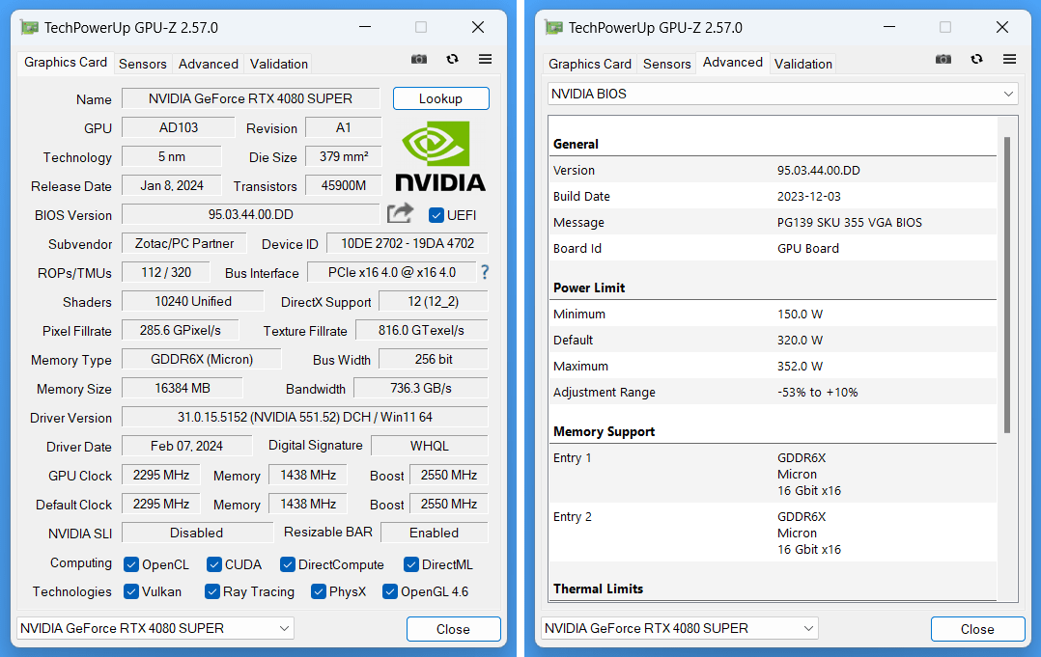Click the Name field showing RTX 4080 SUPER
The height and width of the screenshot is (657, 1041).
250,98
